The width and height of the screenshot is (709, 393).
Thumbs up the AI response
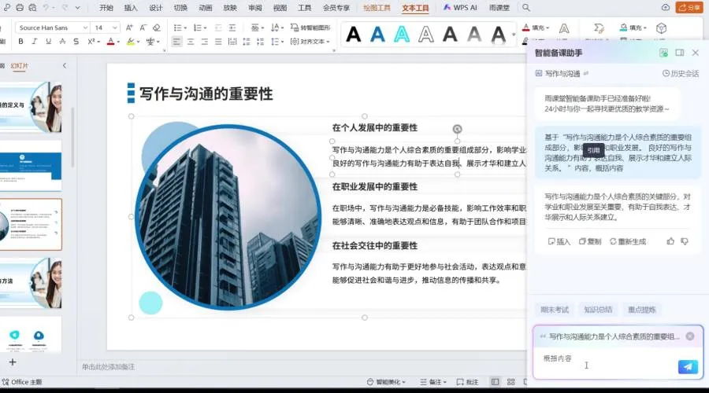pyautogui.click(x=670, y=241)
